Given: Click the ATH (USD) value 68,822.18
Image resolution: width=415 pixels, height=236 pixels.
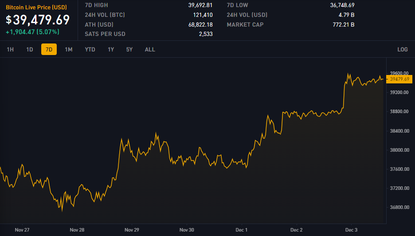Looking at the screenshot, I should tap(200, 25).
